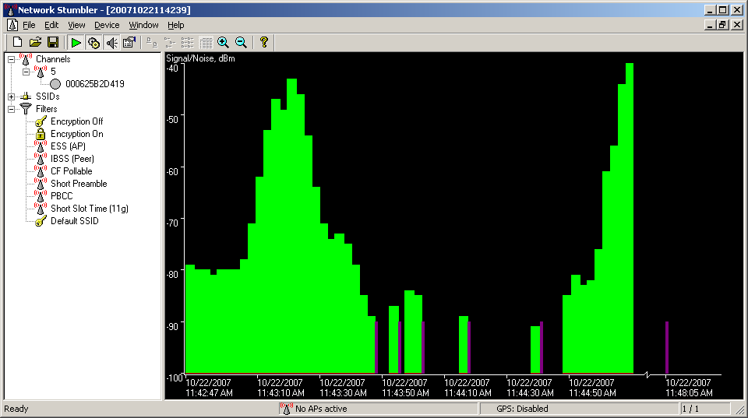Switch to large icons view in the toolbar
This screenshot has height=418, width=748.
152,42
